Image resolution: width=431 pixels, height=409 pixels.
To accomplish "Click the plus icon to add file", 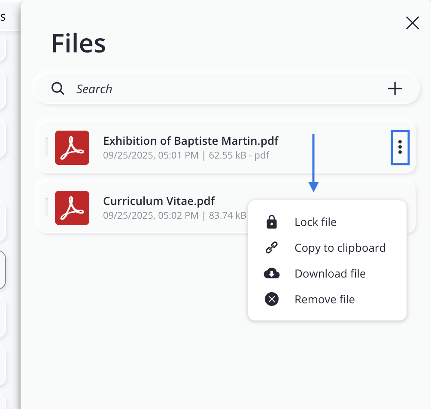I will (395, 89).
